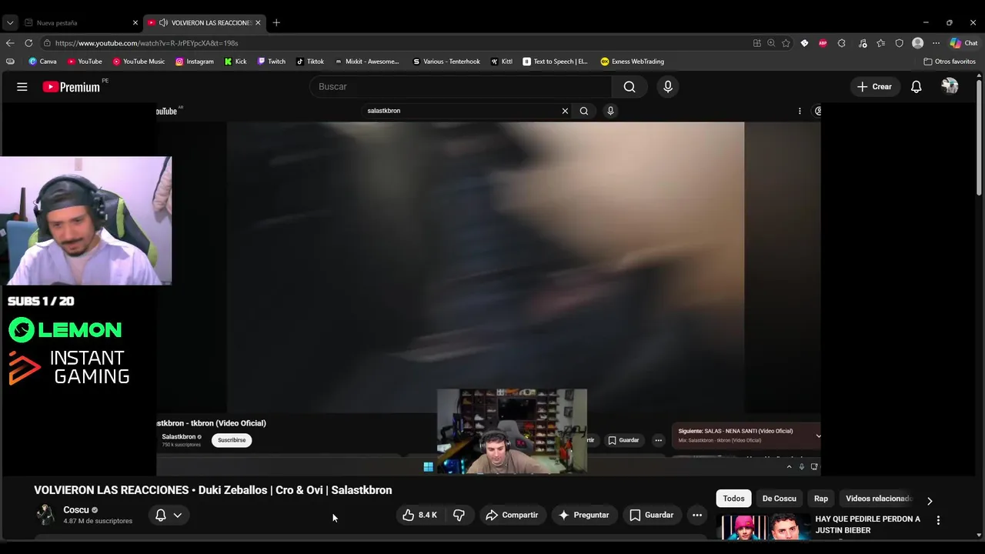Select the VOLVIERON LAS REACCIONES tab

206,22
